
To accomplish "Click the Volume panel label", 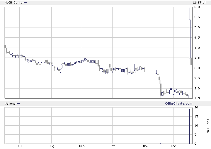I will click(10, 103).
